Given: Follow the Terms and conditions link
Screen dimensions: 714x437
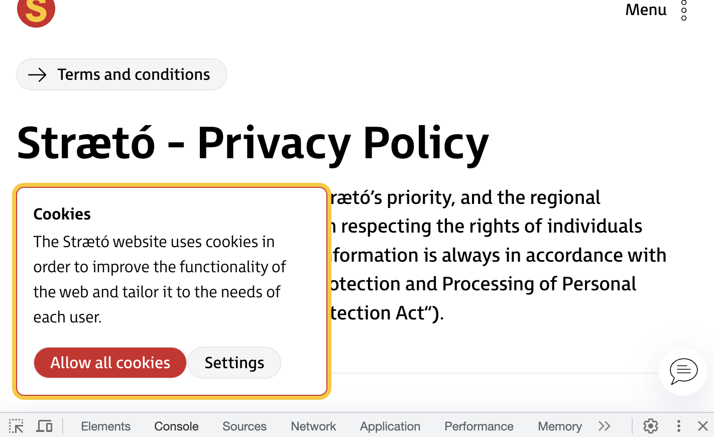Looking at the screenshot, I should 122,74.
